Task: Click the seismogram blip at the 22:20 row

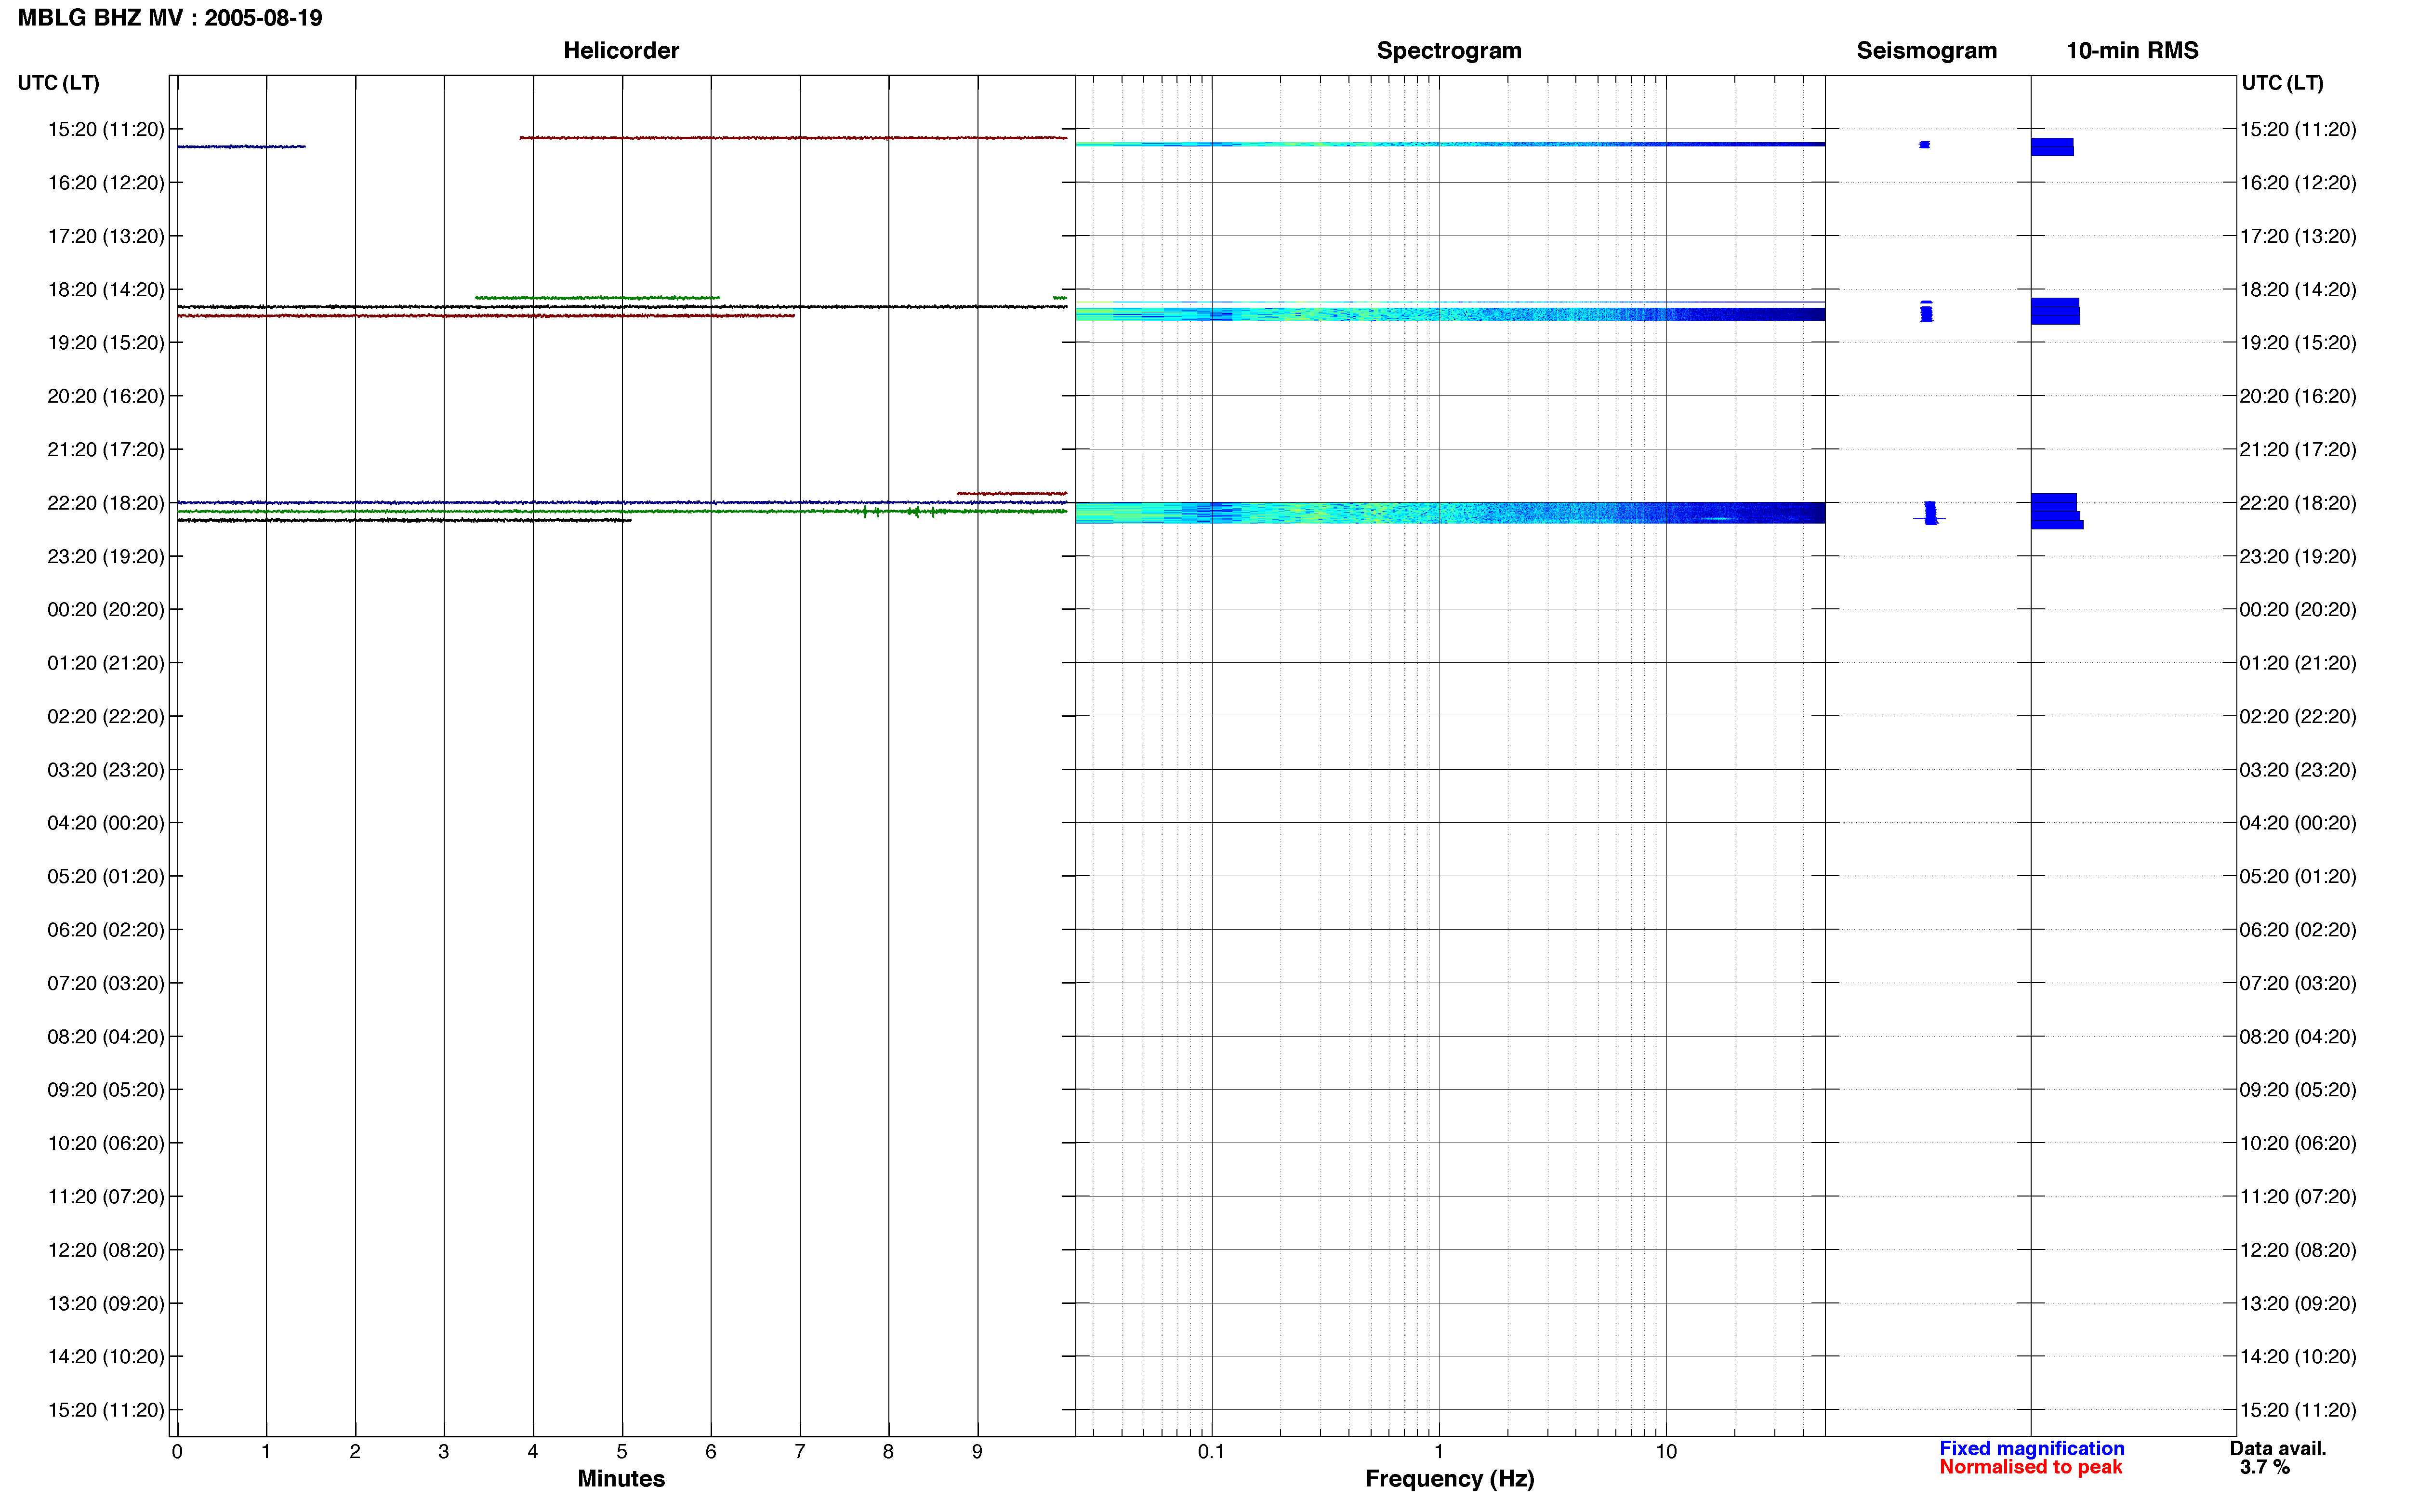Action: (1930, 513)
